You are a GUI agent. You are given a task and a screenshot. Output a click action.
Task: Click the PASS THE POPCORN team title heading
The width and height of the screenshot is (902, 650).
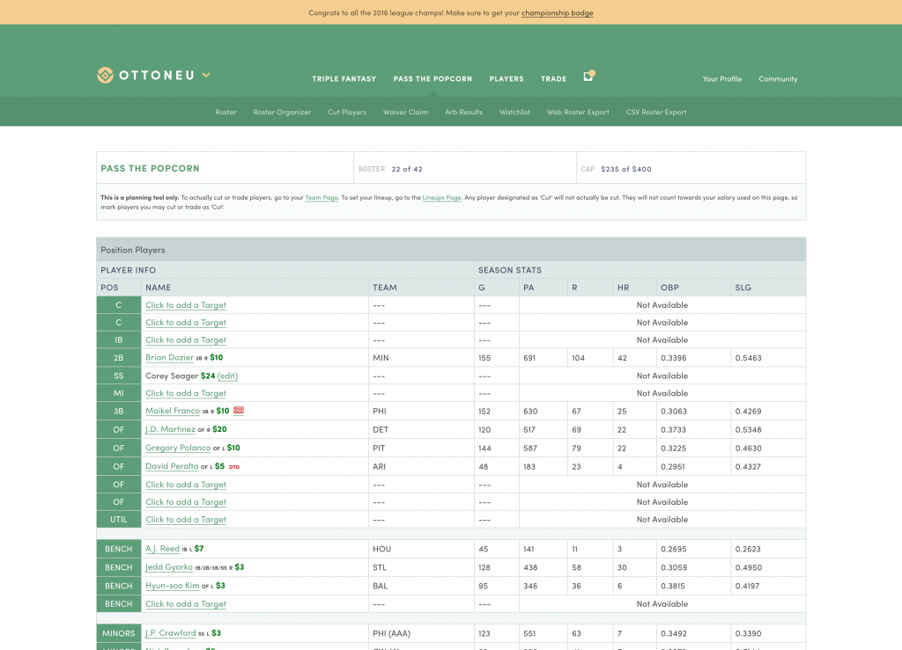click(150, 168)
